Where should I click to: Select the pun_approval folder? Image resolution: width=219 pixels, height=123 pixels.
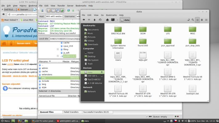(x=167, y=42)
